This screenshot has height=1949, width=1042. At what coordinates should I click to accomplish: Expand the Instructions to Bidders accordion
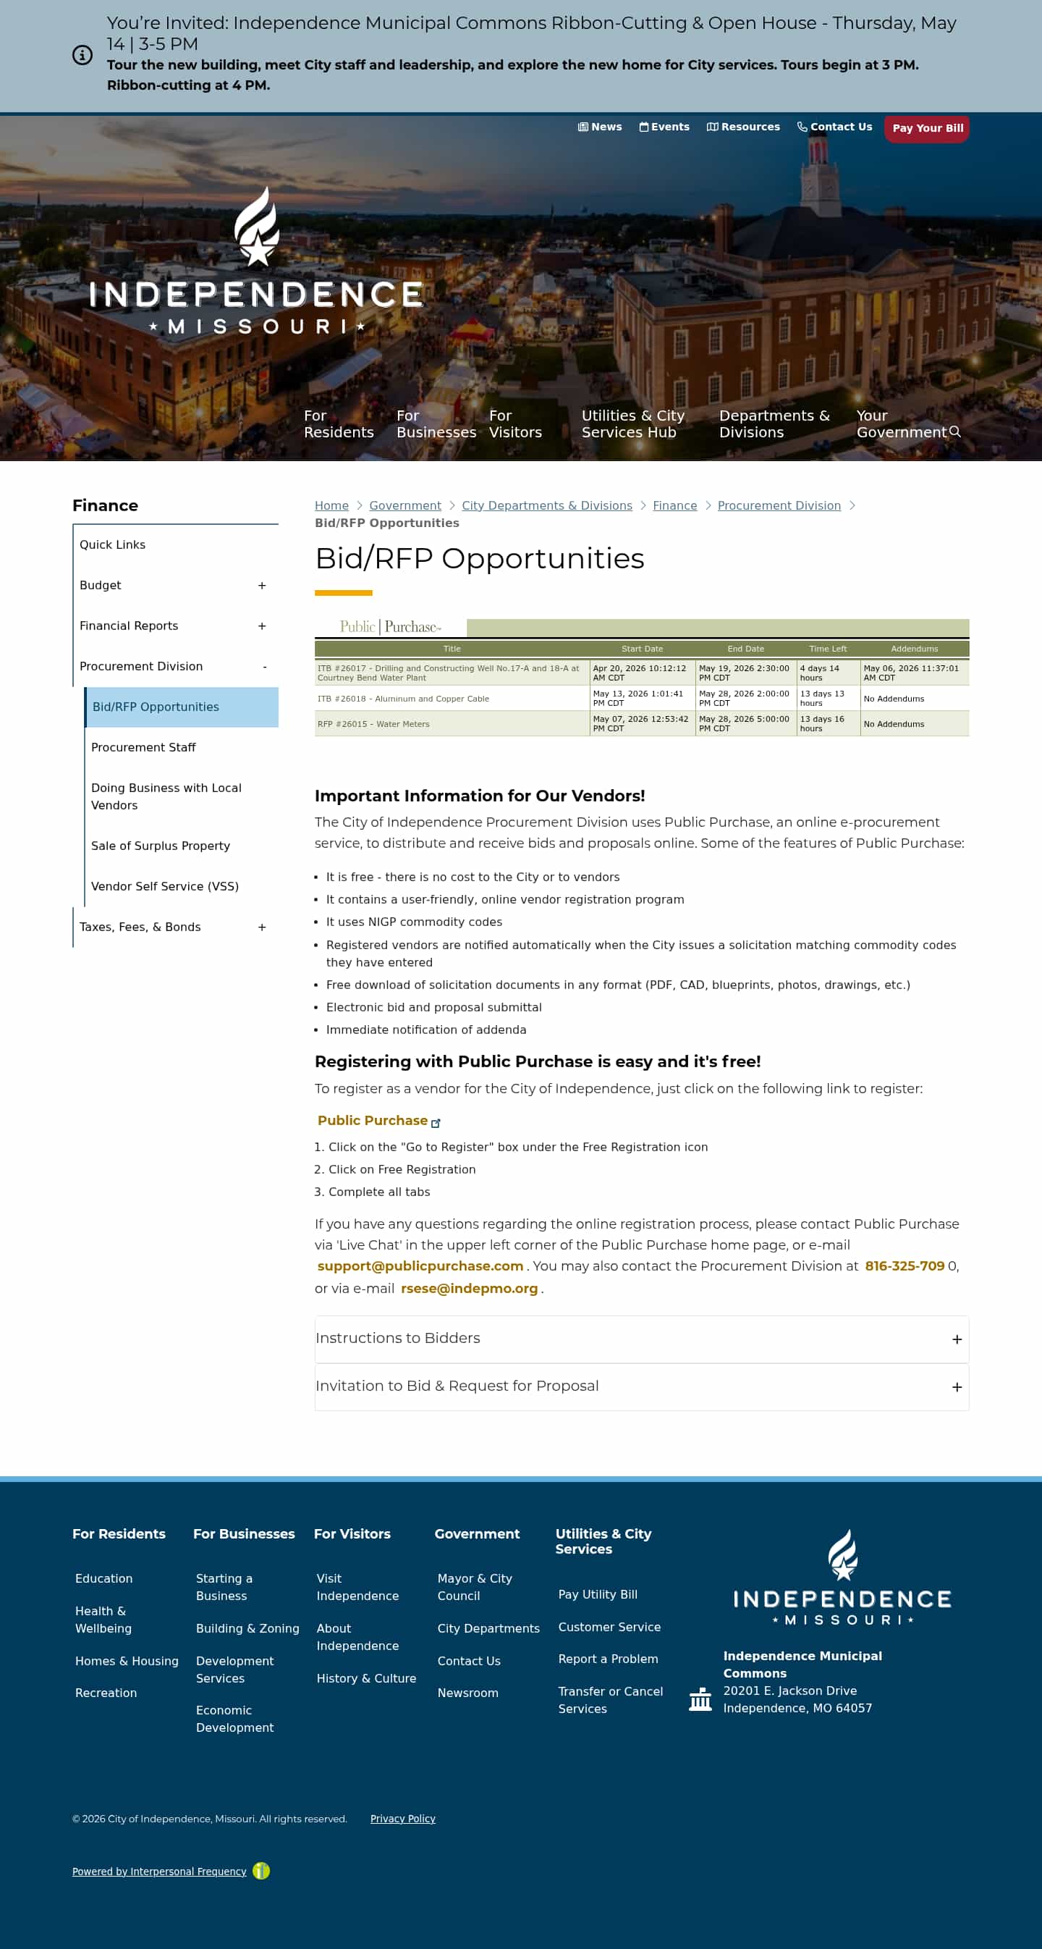[x=641, y=1339]
